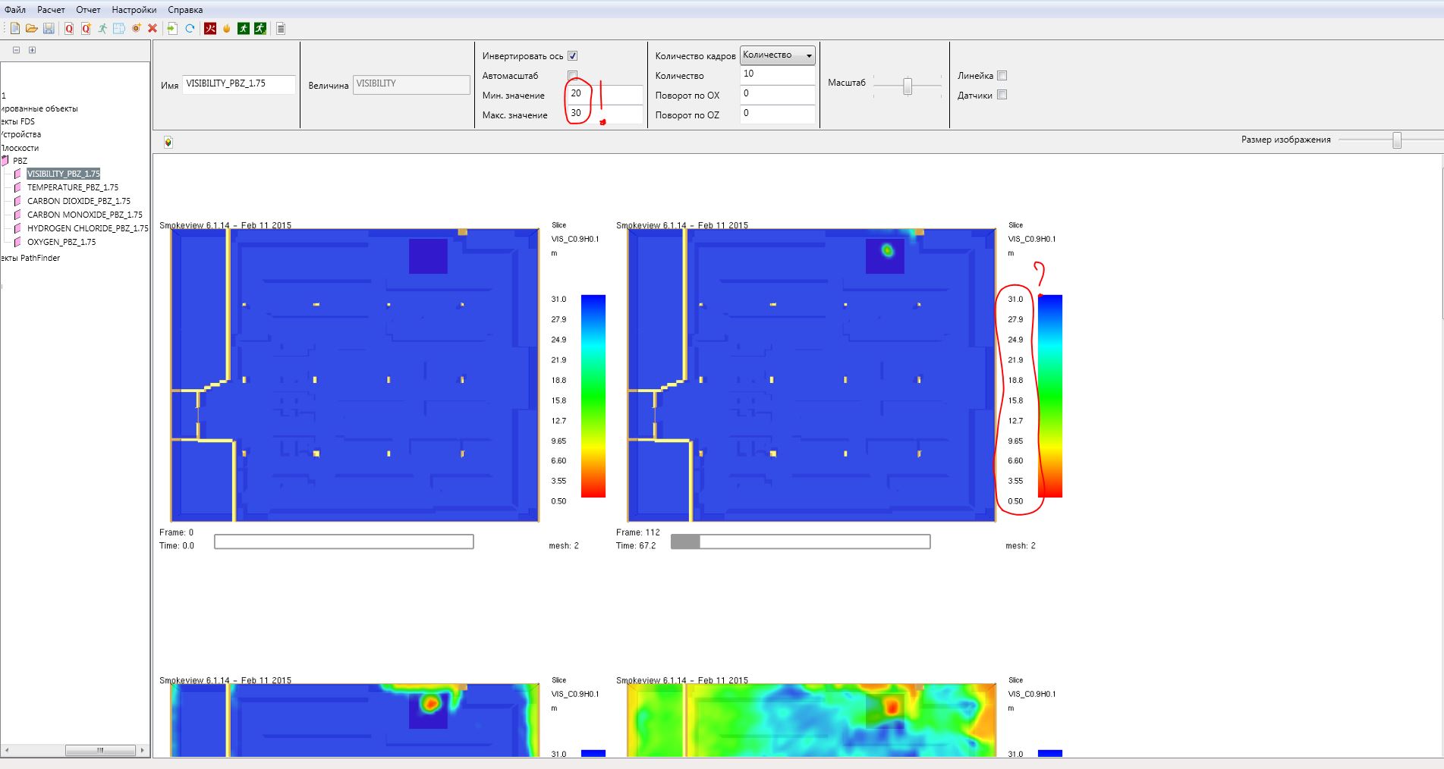Click the red Q icon with star

pyautogui.click(x=86, y=28)
